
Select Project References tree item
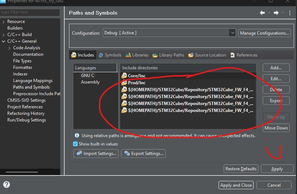tap(25, 107)
